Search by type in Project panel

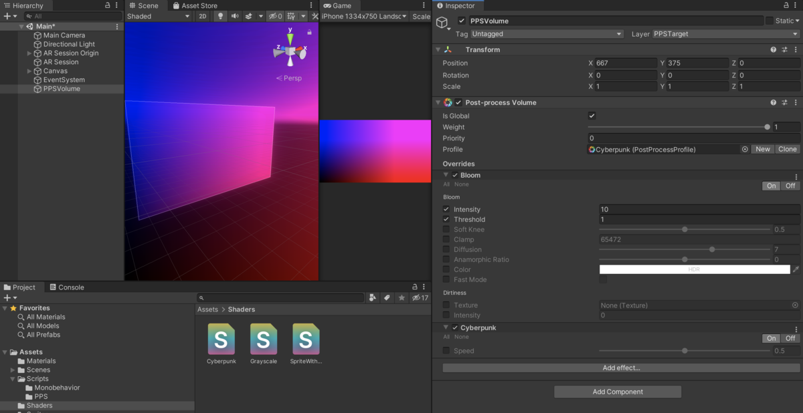pos(373,297)
